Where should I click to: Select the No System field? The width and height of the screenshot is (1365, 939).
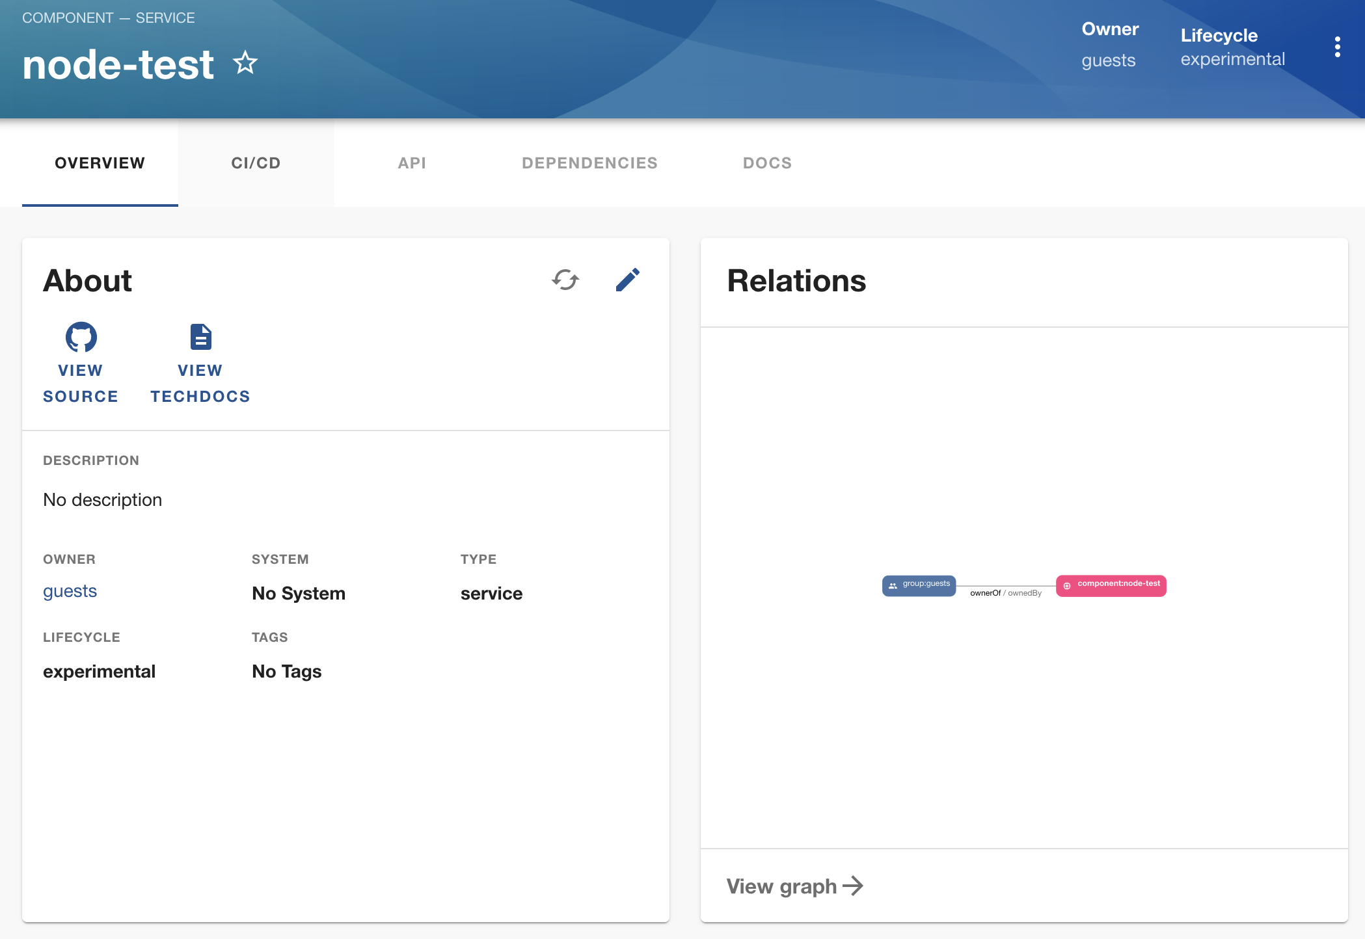299,593
